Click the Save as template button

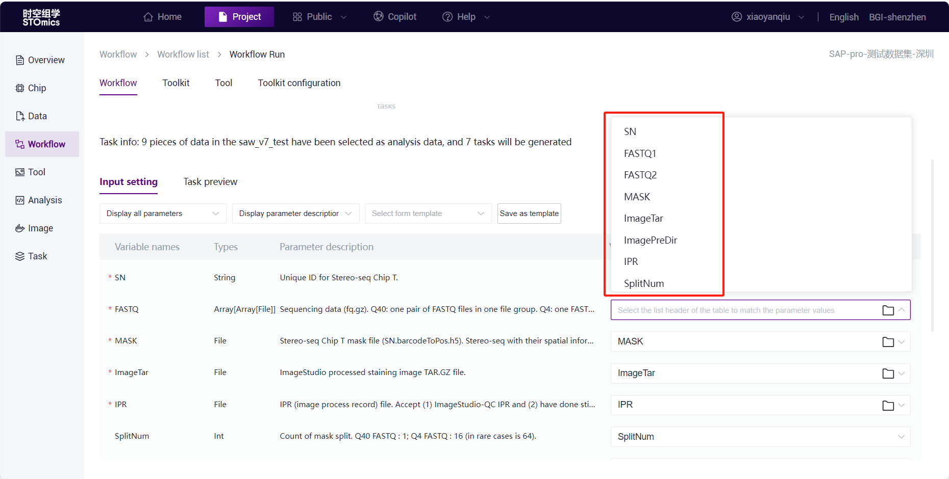(x=529, y=214)
